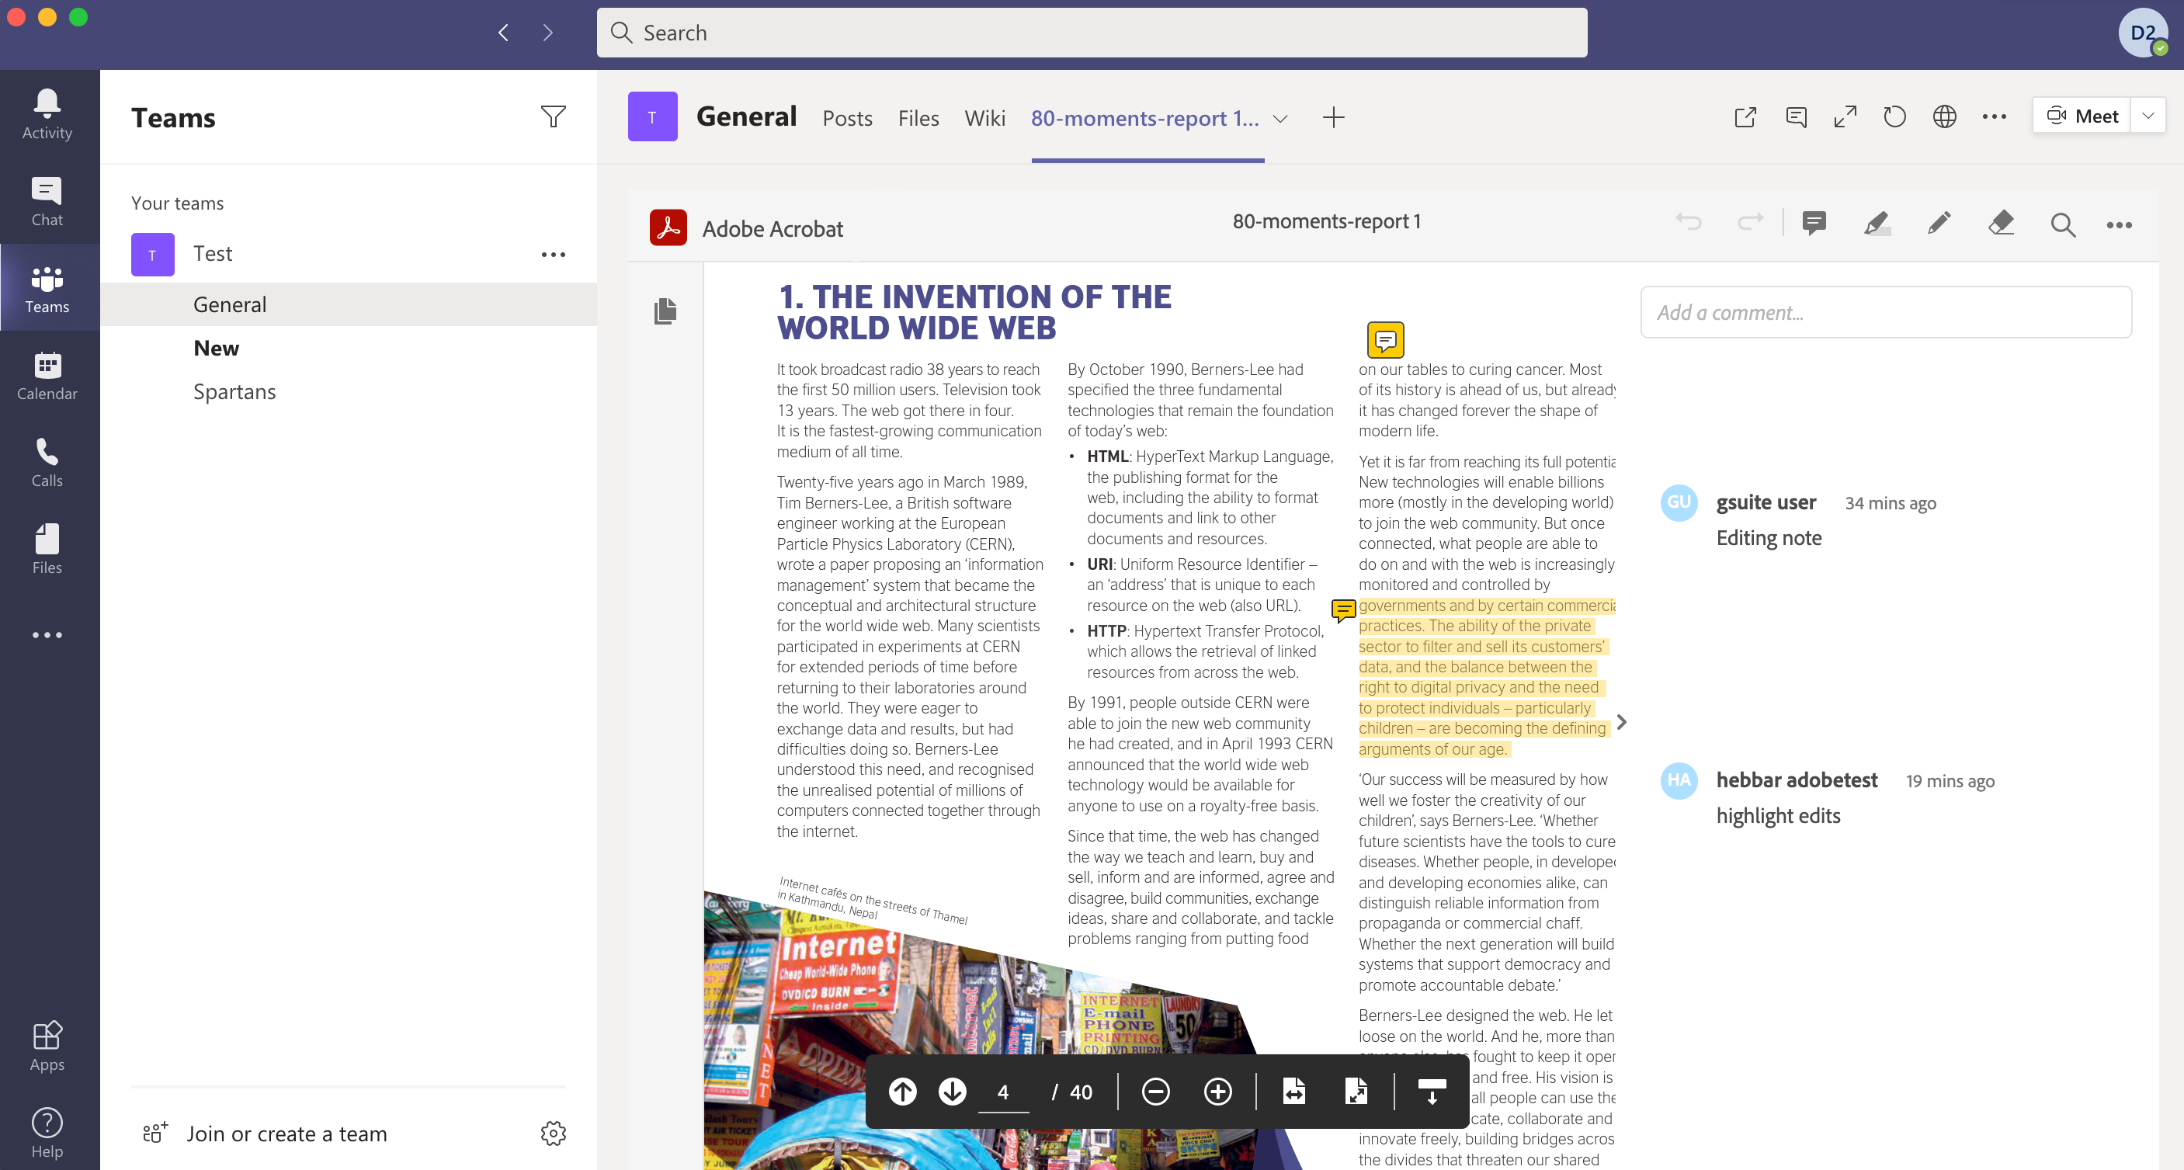2184x1170 pixels.
Task: Search inside the PDF document
Action: [x=2062, y=224]
